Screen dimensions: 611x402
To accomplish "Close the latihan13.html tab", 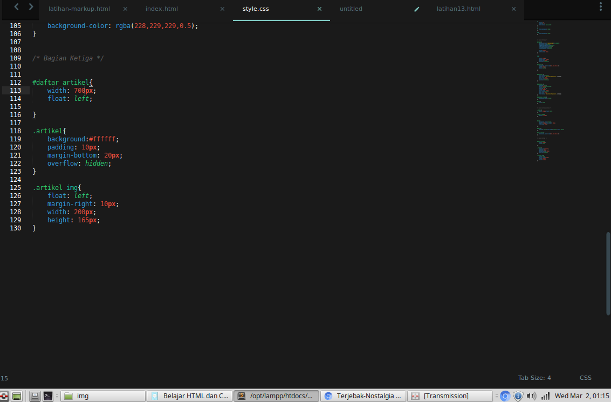I will (x=513, y=9).
